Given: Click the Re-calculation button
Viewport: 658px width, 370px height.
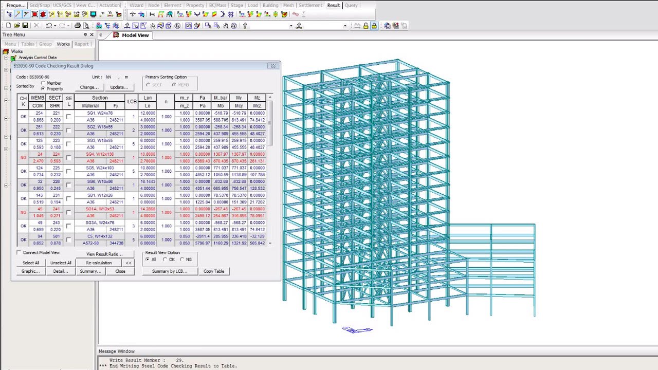Looking at the screenshot, I should [x=99, y=263].
